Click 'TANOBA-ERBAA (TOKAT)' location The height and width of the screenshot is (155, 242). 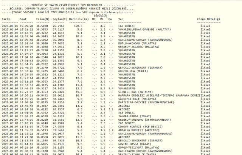[135, 117]
